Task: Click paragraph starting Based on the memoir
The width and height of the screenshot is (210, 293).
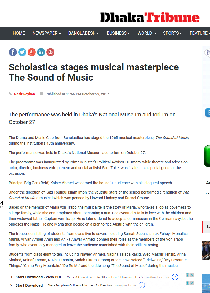Action: pyautogui.click(x=101, y=216)
